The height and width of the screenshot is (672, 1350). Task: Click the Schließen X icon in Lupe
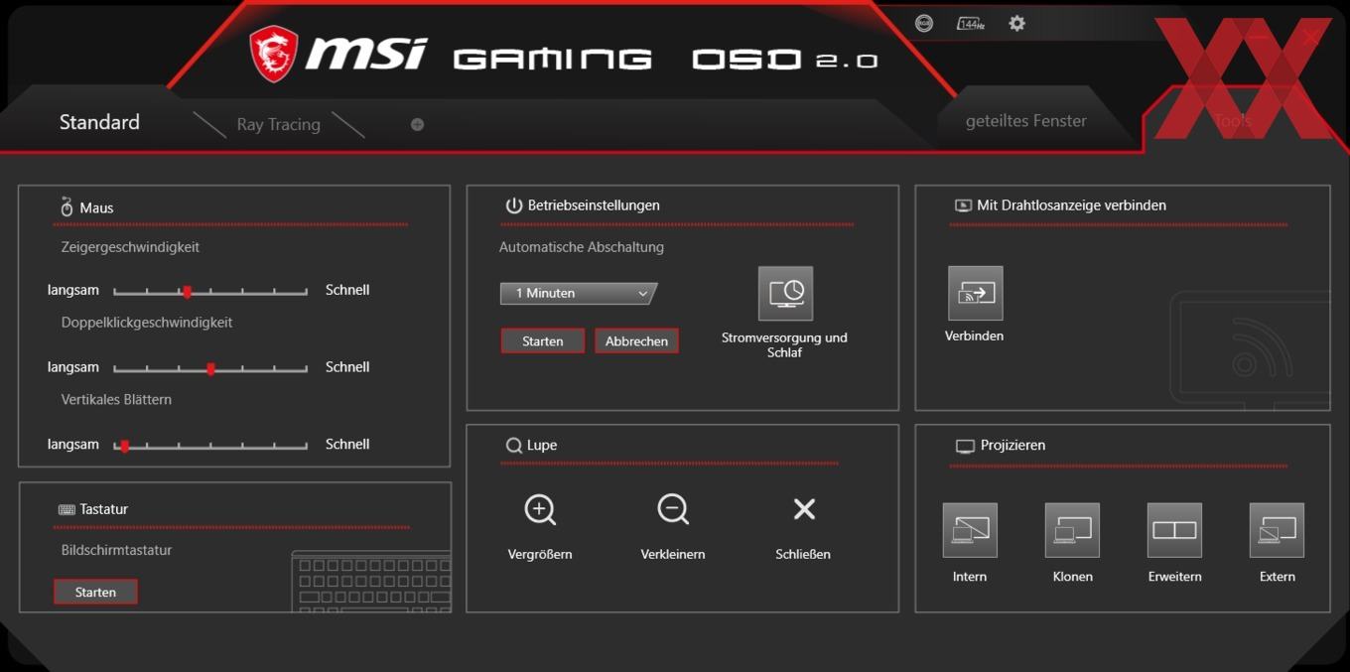pos(804,509)
